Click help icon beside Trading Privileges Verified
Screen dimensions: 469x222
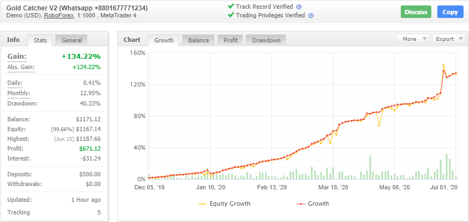point(311,16)
